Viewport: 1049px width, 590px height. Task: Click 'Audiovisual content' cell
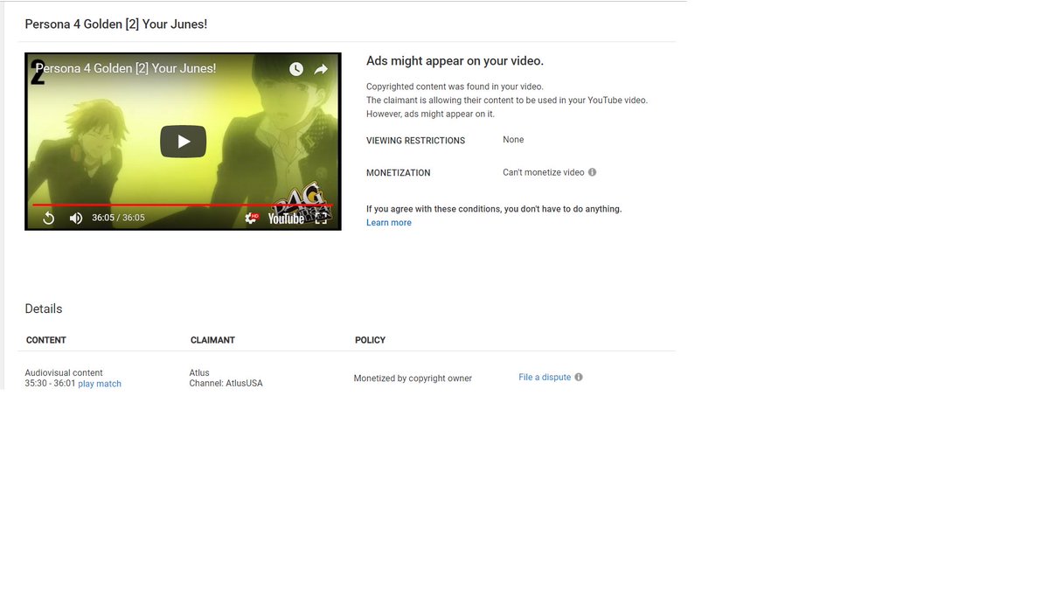(64, 372)
